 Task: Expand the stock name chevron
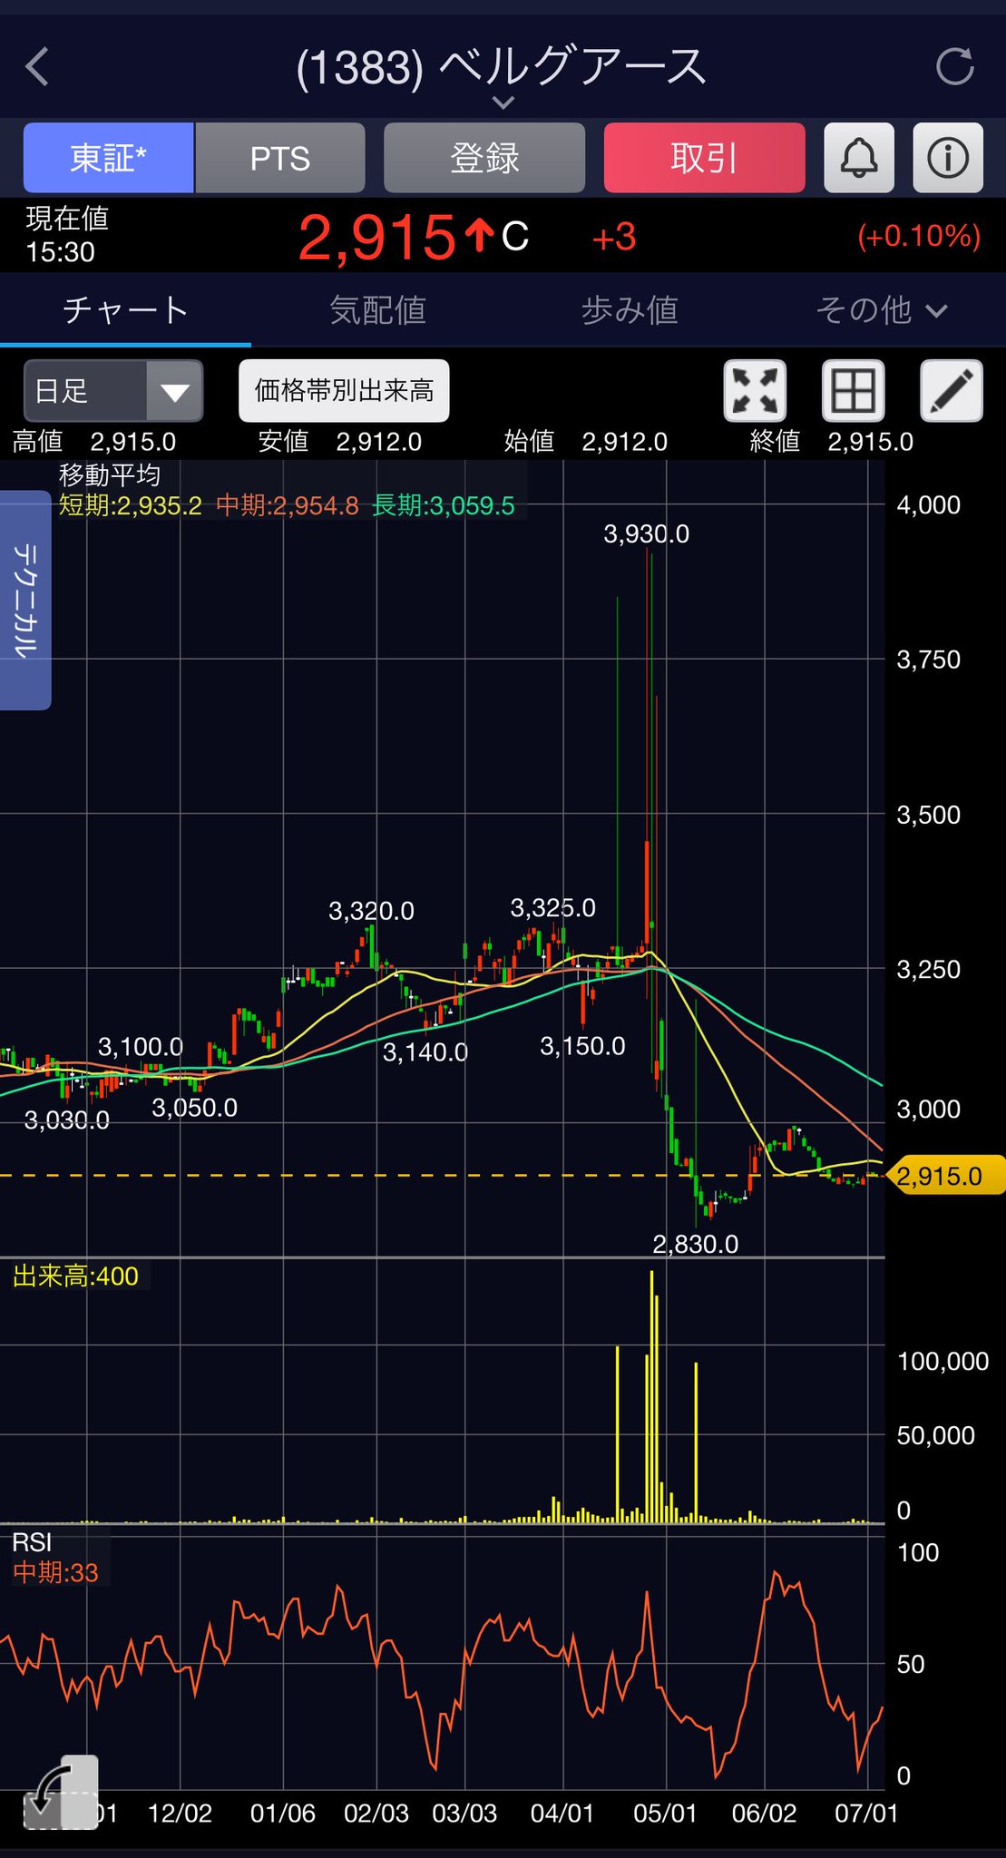(x=503, y=103)
